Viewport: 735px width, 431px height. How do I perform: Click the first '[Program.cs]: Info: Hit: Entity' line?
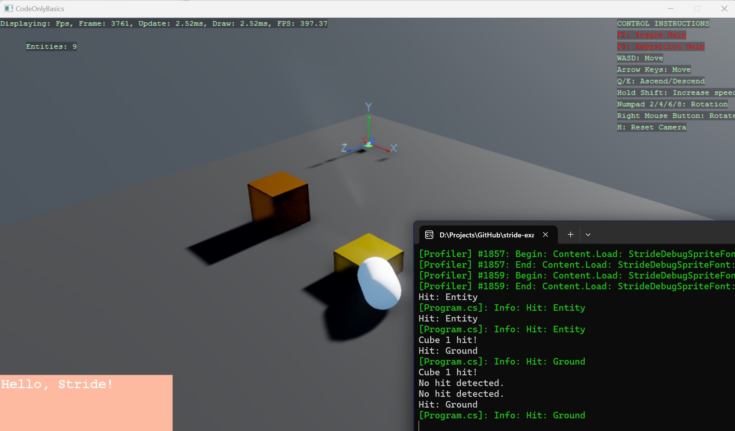point(502,308)
